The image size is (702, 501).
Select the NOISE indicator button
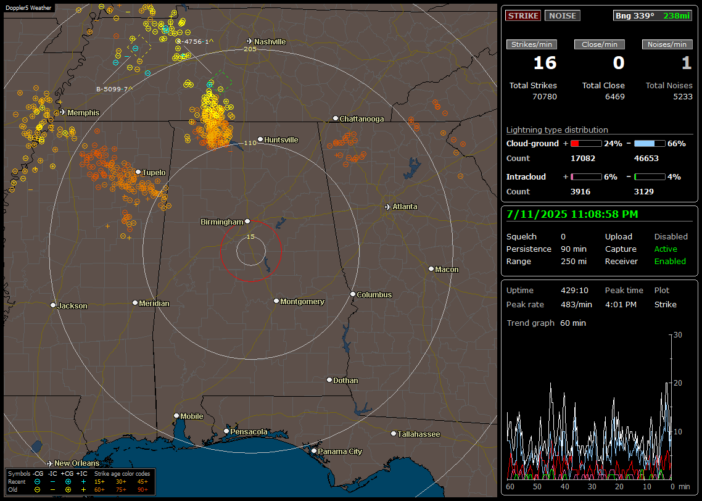tap(563, 15)
